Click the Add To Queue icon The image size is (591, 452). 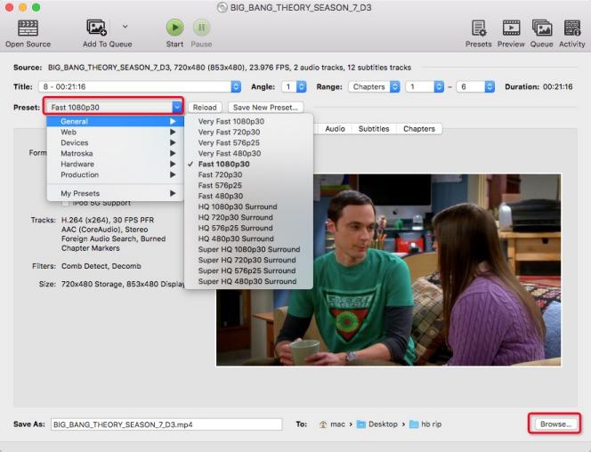[x=97, y=28]
